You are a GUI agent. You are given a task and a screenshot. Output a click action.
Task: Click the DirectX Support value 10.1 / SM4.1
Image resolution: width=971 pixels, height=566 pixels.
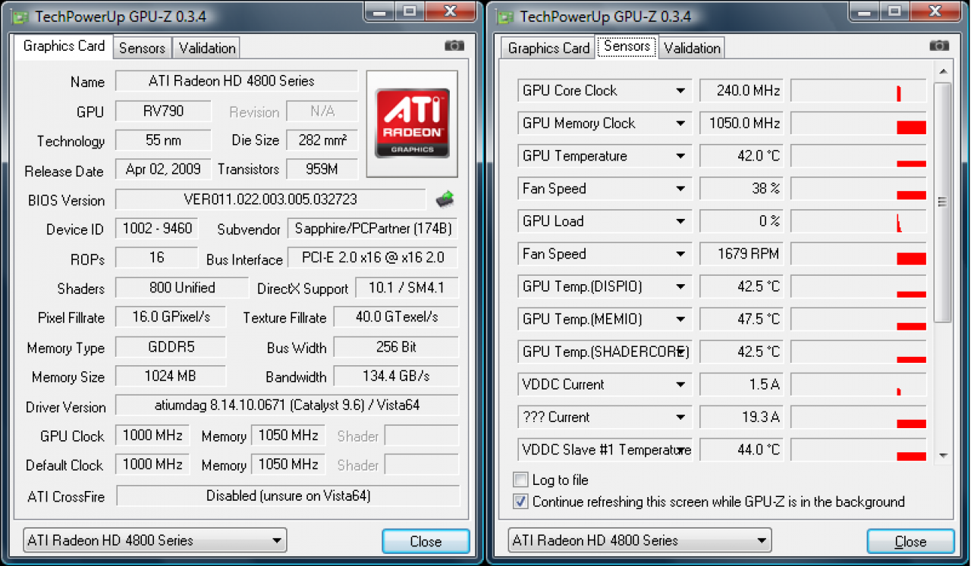pyautogui.click(x=406, y=288)
